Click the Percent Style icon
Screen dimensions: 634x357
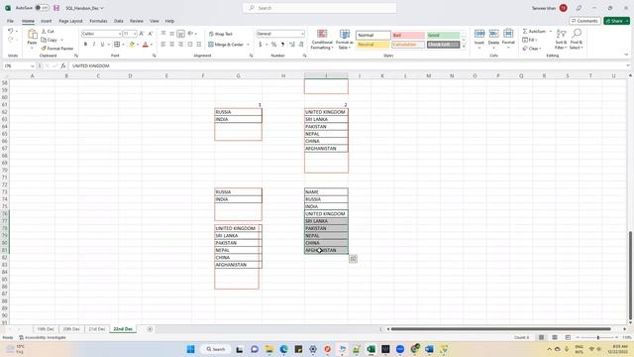pyautogui.click(x=274, y=44)
